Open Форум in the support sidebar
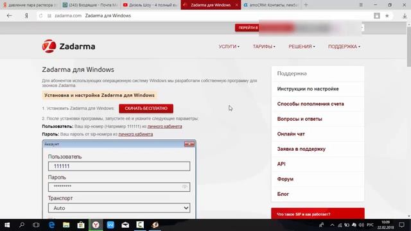Screen dimensions: 411x231 pos(285,179)
